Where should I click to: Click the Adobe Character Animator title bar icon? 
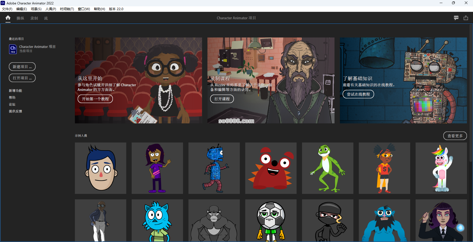(x=3, y=3)
